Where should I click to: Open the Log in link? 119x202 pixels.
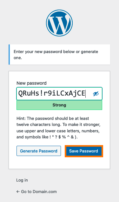22,180
